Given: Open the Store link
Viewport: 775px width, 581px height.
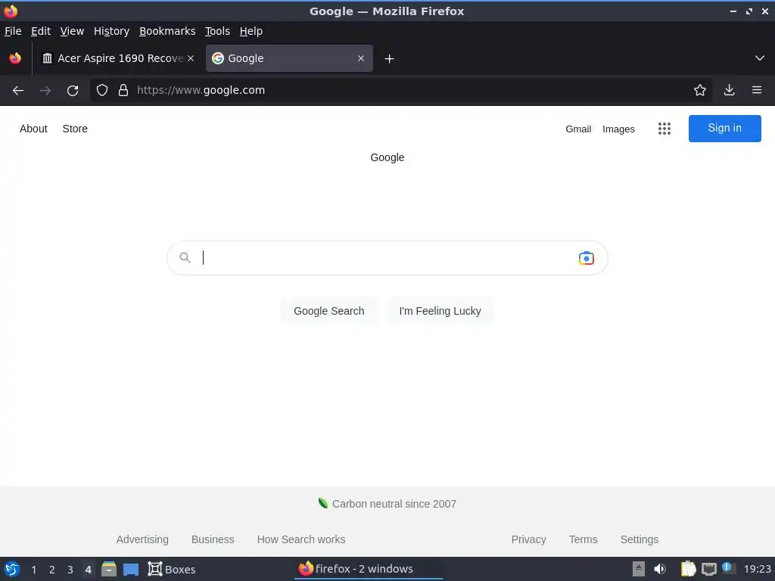Looking at the screenshot, I should (x=75, y=129).
